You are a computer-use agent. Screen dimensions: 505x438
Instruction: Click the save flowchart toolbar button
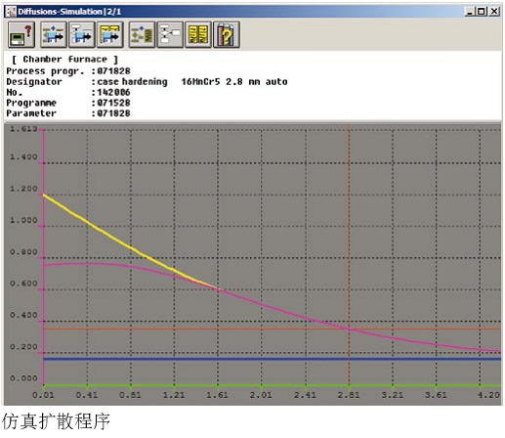[82, 34]
